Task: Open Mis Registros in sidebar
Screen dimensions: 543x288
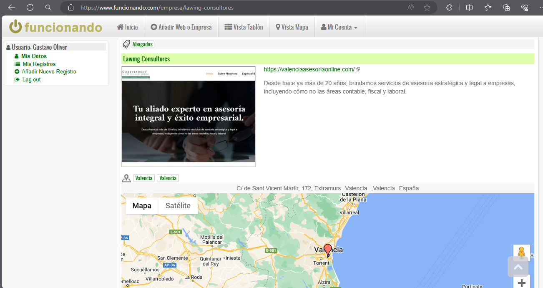Action: click(x=39, y=64)
